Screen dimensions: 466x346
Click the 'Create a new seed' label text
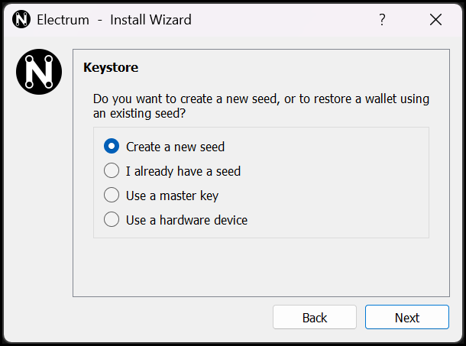[x=175, y=147]
